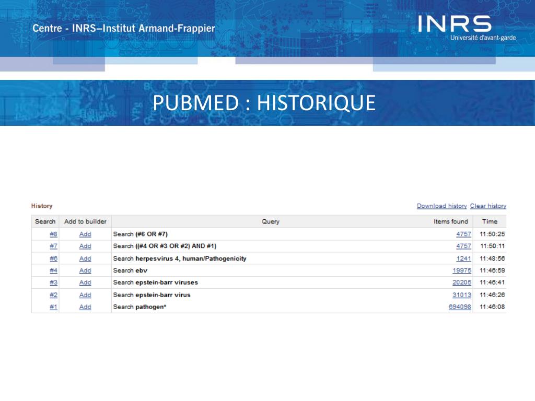Add search #7 to builder
Image resolution: width=535 pixels, height=401 pixels.
coord(85,246)
